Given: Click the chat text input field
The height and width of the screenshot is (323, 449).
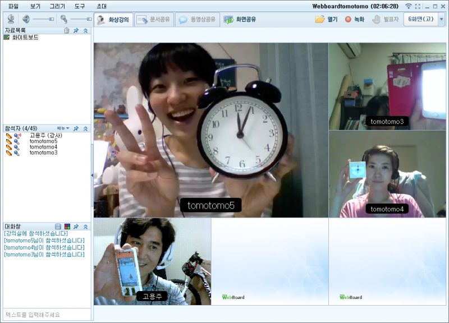Looking at the screenshot, I should [x=46, y=315].
